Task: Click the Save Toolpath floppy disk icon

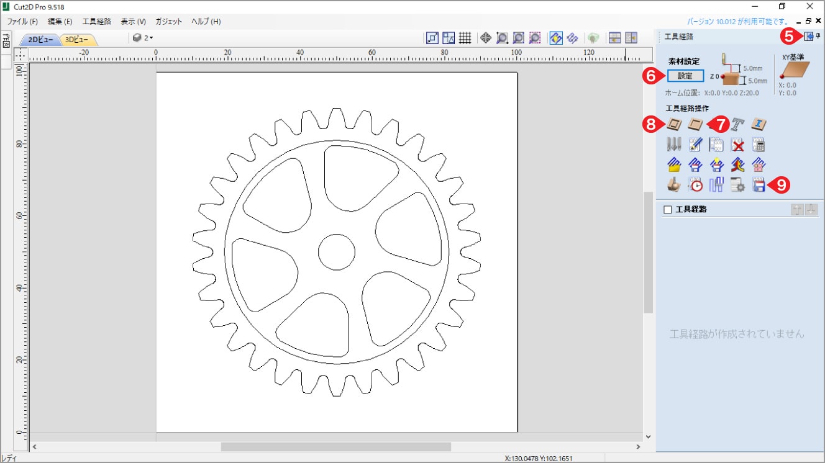Action: coord(759,184)
